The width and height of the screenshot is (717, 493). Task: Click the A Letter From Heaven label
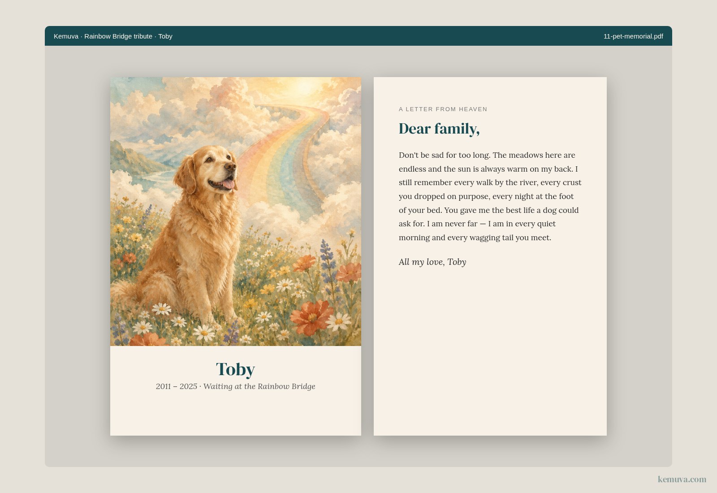coord(443,109)
